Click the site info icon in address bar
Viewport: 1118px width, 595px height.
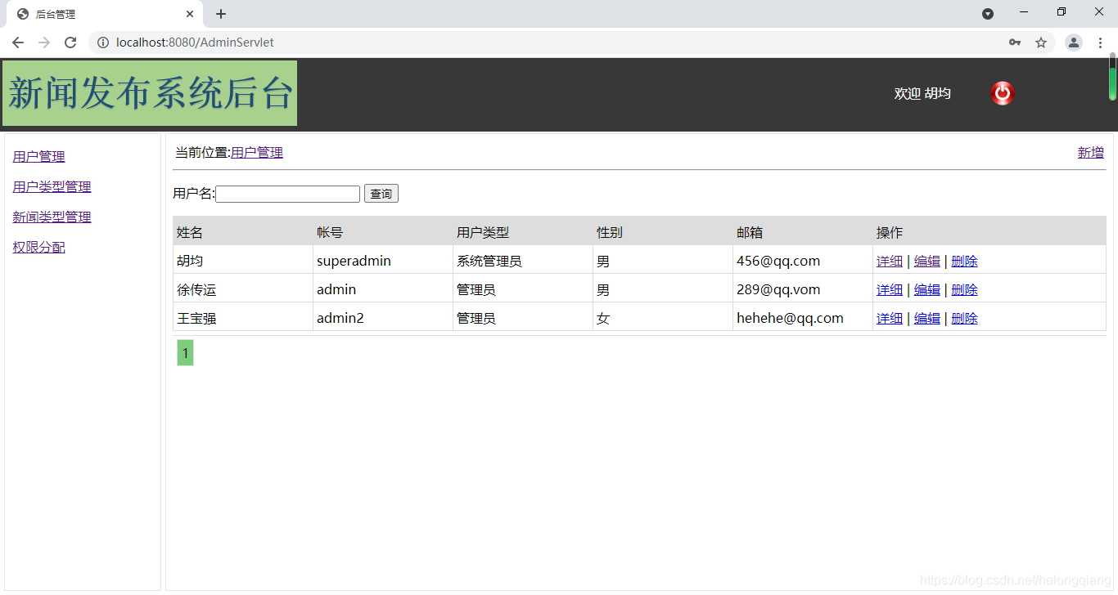tap(102, 42)
